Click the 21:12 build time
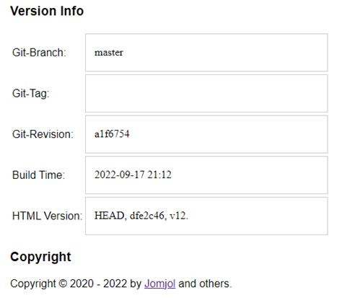Screen dimensions: 342x298 159,175
